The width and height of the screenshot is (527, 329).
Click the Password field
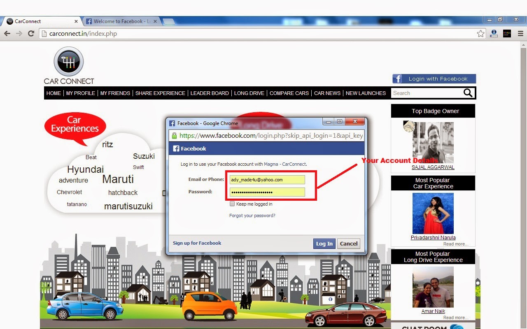click(x=267, y=192)
